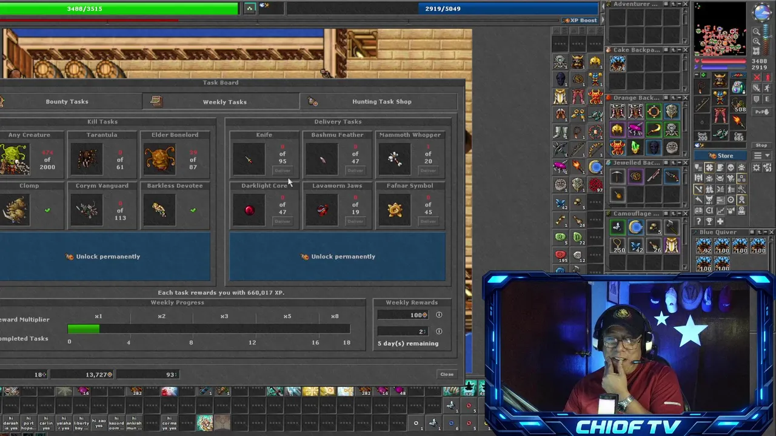Click the Darklight Core item icon
This screenshot has width=776, height=436.
(x=249, y=210)
